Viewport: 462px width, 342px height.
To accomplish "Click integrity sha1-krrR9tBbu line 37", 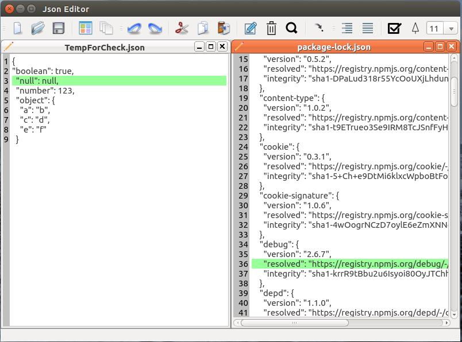I will point(356,274).
